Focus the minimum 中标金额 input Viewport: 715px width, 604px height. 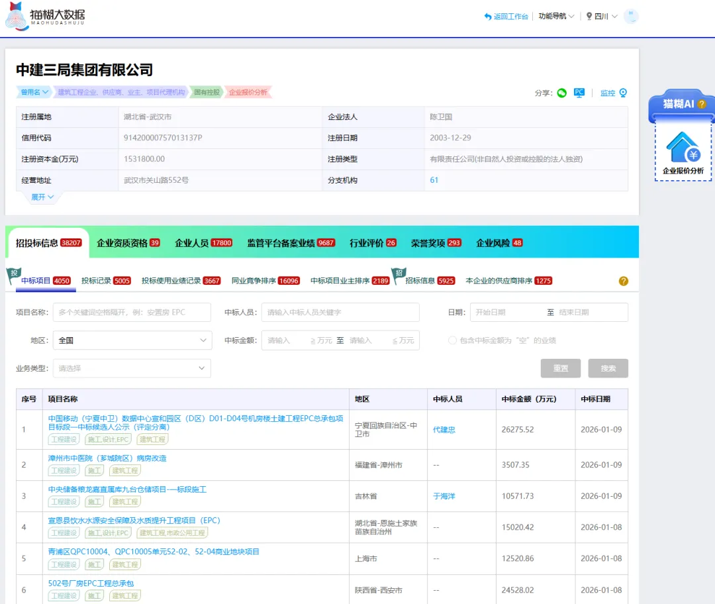point(287,340)
